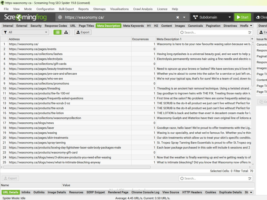267x200 pixels.
Task: Open the View Source bottom tab
Action: (x=171, y=192)
